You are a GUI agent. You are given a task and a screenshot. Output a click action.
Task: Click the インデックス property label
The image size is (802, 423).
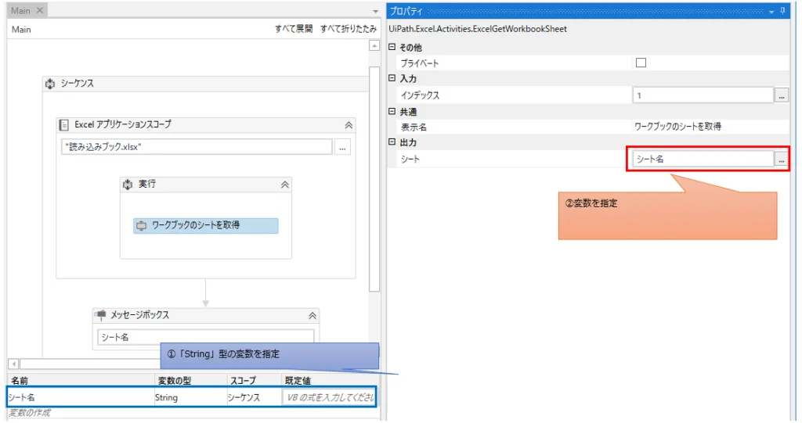tap(420, 95)
